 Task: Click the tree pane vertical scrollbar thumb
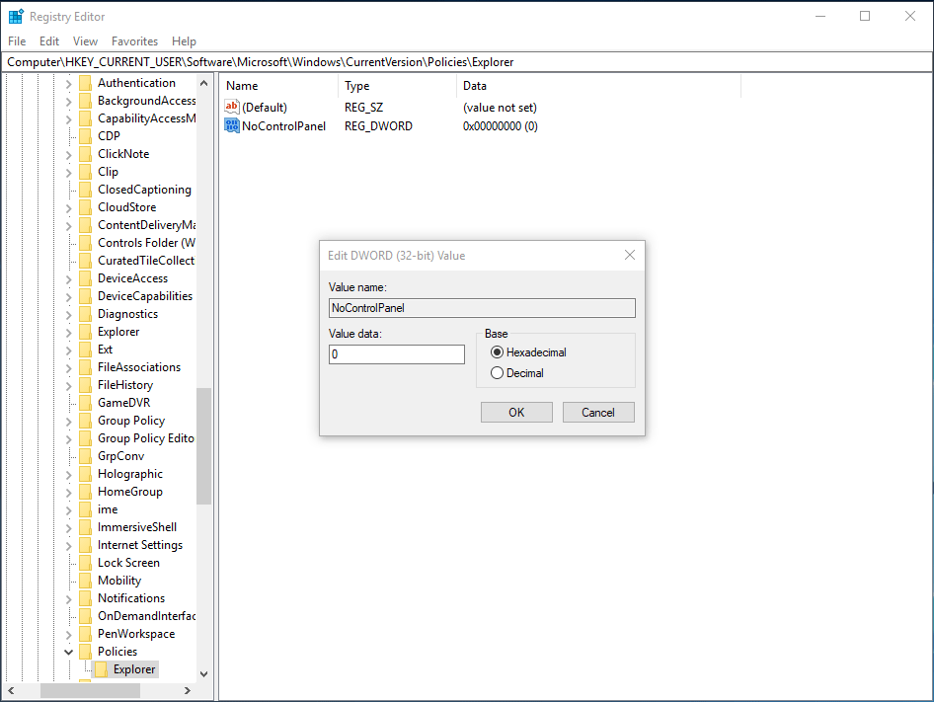tap(203, 446)
